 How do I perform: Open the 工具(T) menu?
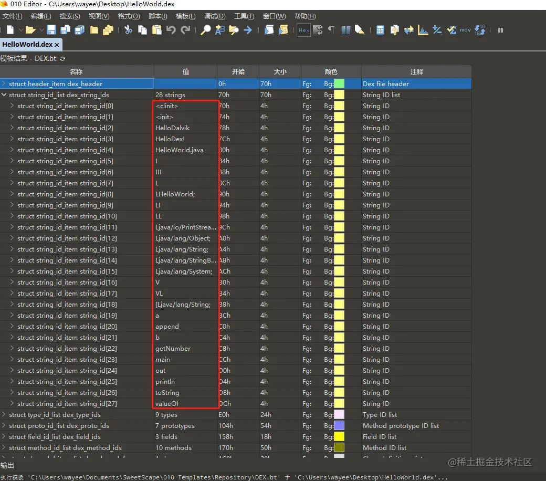[244, 16]
